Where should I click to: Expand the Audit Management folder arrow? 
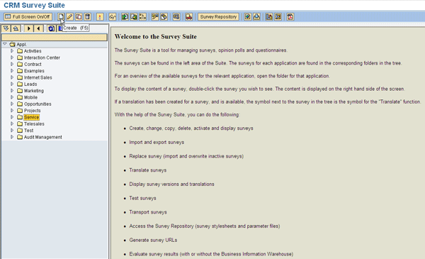click(x=12, y=137)
